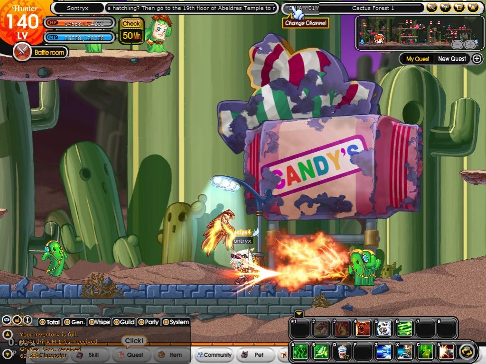
Task: Toggle the chat lock icon
Action: [17, 319]
